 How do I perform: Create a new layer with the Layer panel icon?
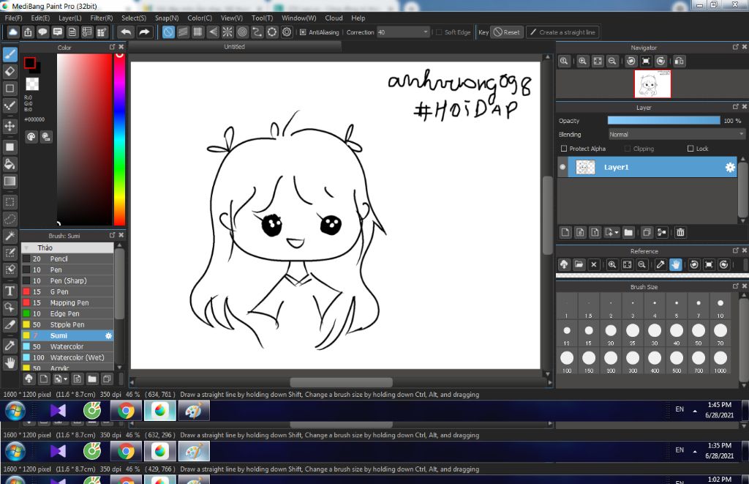(565, 232)
